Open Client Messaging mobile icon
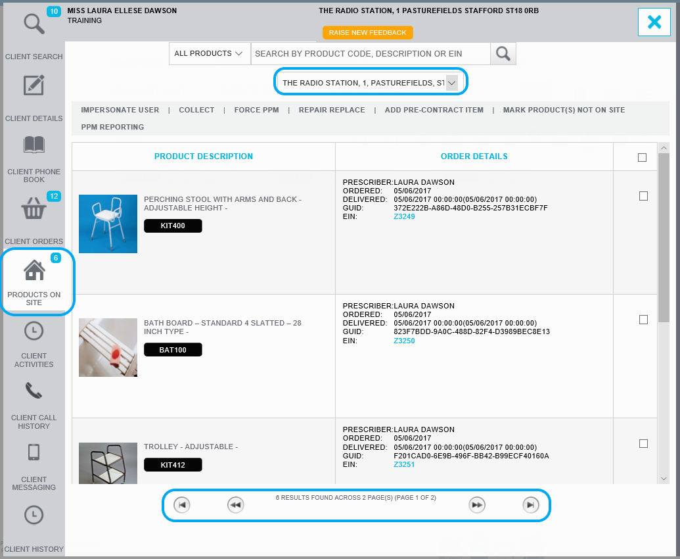The image size is (680, 559). (x=34, y=452)
